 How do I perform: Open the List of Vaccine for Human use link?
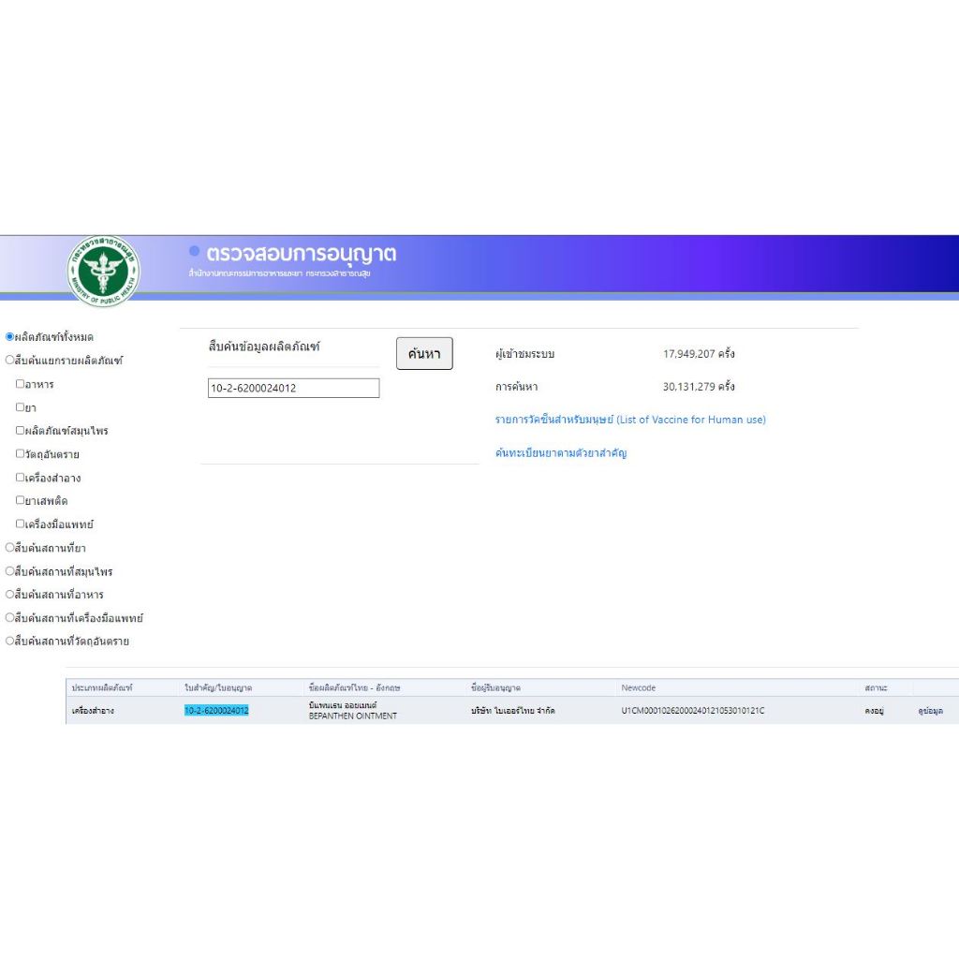[x=630, y=420]
